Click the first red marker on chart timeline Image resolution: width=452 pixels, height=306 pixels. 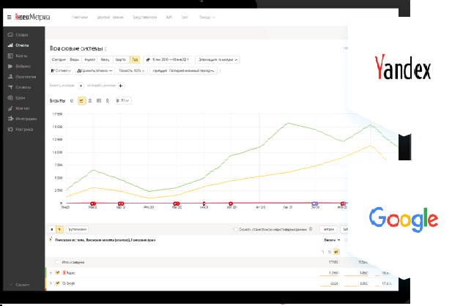93,204
